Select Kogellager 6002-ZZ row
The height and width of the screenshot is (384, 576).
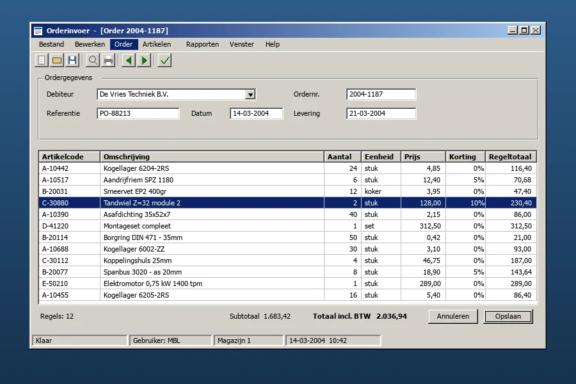287,249
